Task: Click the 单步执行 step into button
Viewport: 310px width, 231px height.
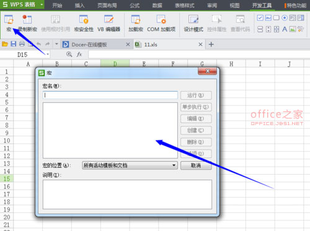Action: point(196,107)
